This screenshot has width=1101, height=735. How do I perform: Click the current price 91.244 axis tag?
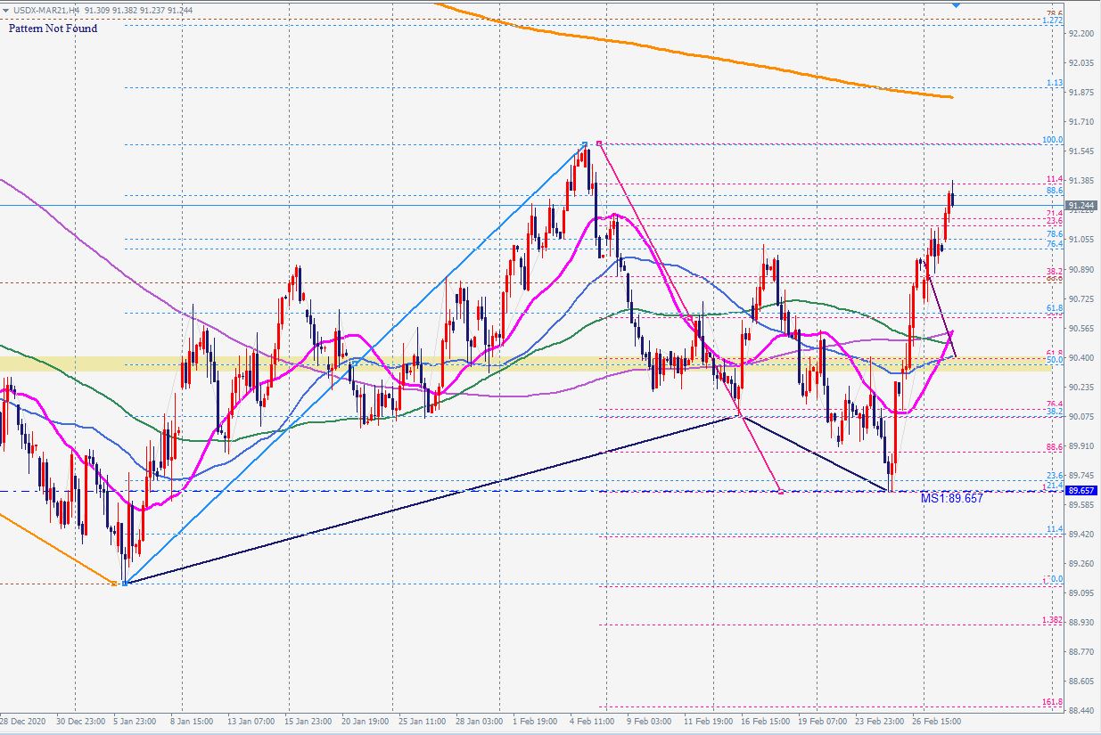pos(1081,205)
